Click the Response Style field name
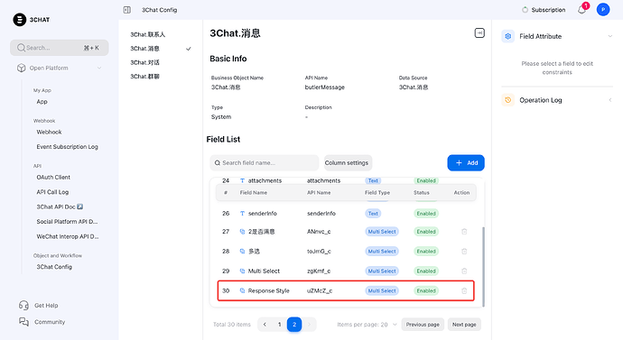The image size is (623, 340). point(268,290)
